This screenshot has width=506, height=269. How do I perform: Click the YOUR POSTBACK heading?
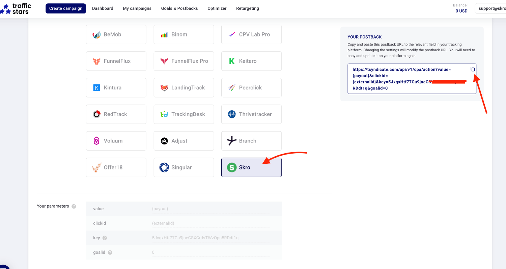(365, 37)
